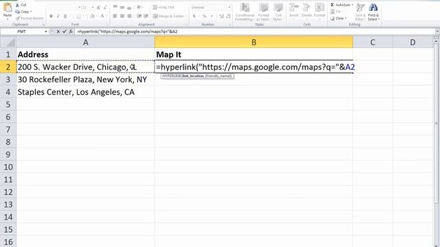The width and height of the screenshot is (440, 247).
Task: Click cell "30 Rockefeller Plaza, New York, NY"
Action: point(85,80)
